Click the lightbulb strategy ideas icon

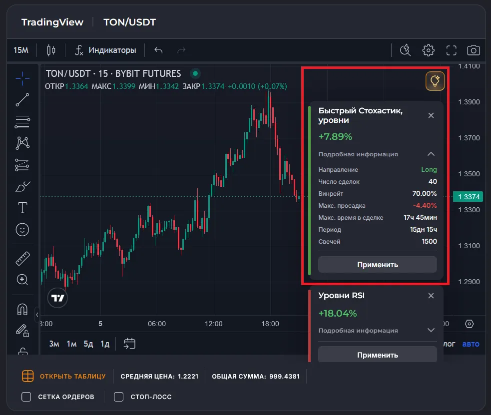point(435,81)
